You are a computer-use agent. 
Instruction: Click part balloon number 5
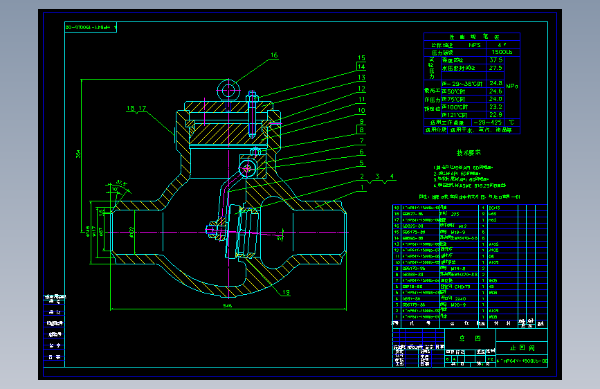point(361,163)
